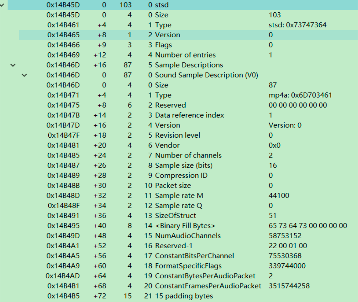Viewport: 358px width, 302px height.
Task: Select the Number of entries row
Action: coord(188,55)
